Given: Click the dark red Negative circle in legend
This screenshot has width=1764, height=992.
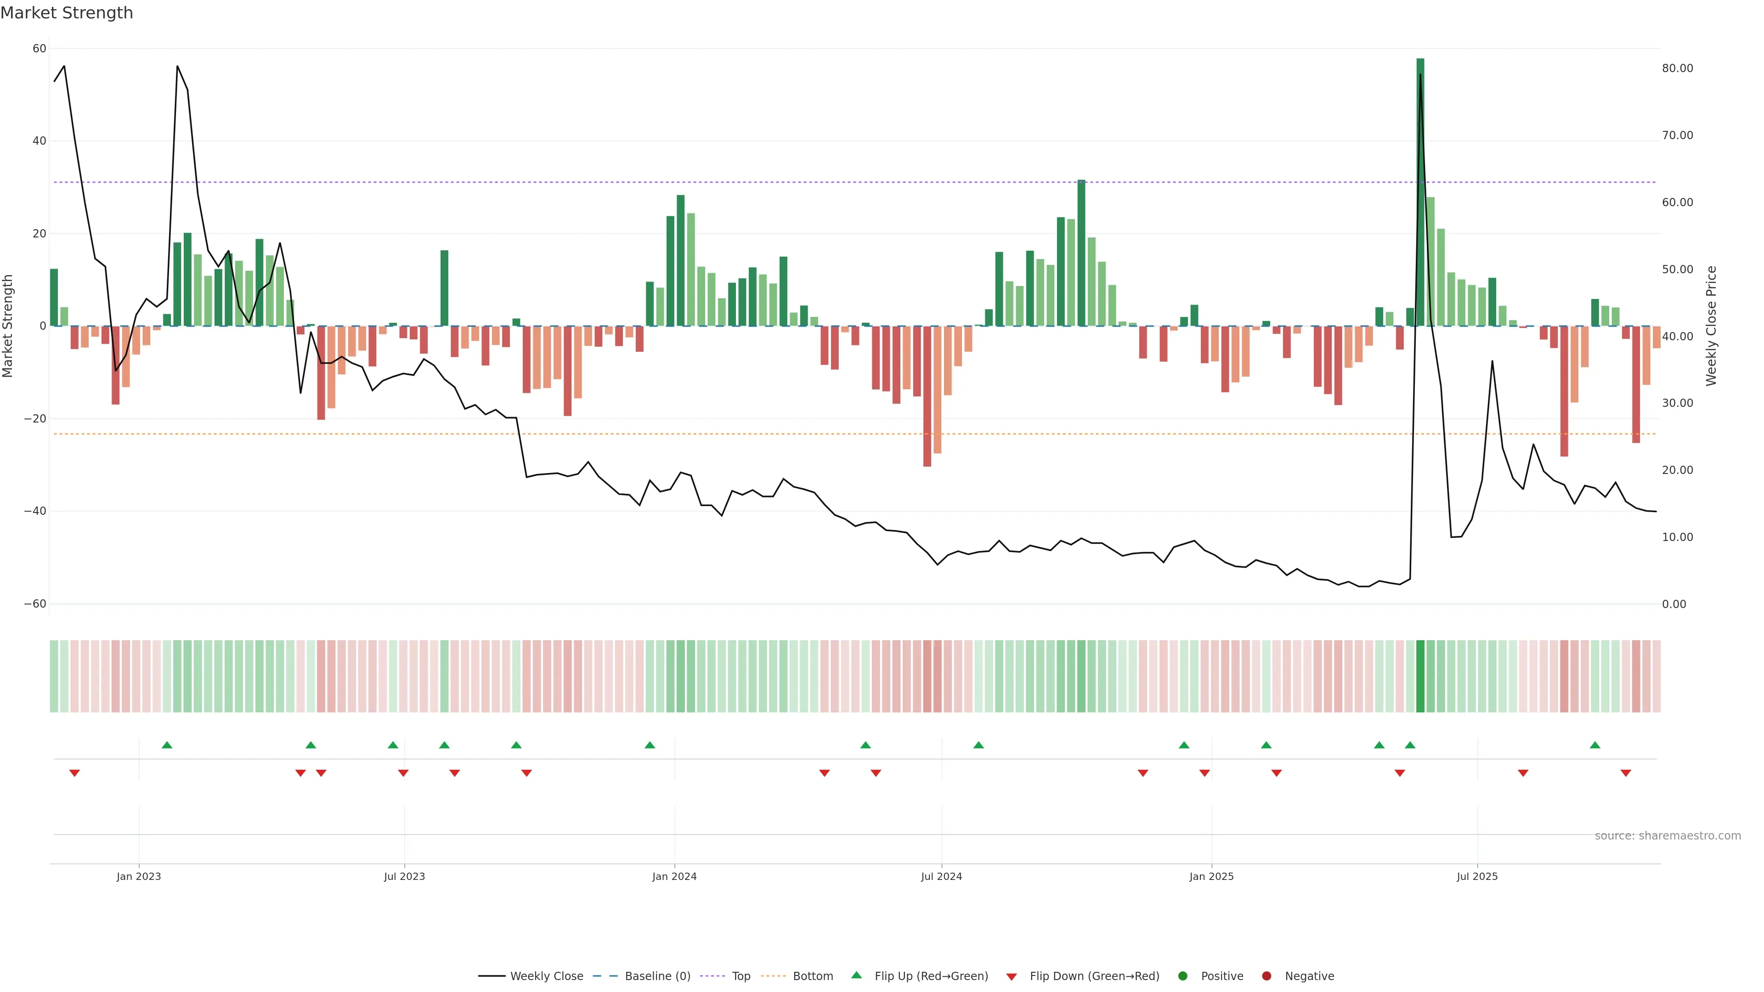Looking at the screenshot, I should click(x=1266, y=976).
